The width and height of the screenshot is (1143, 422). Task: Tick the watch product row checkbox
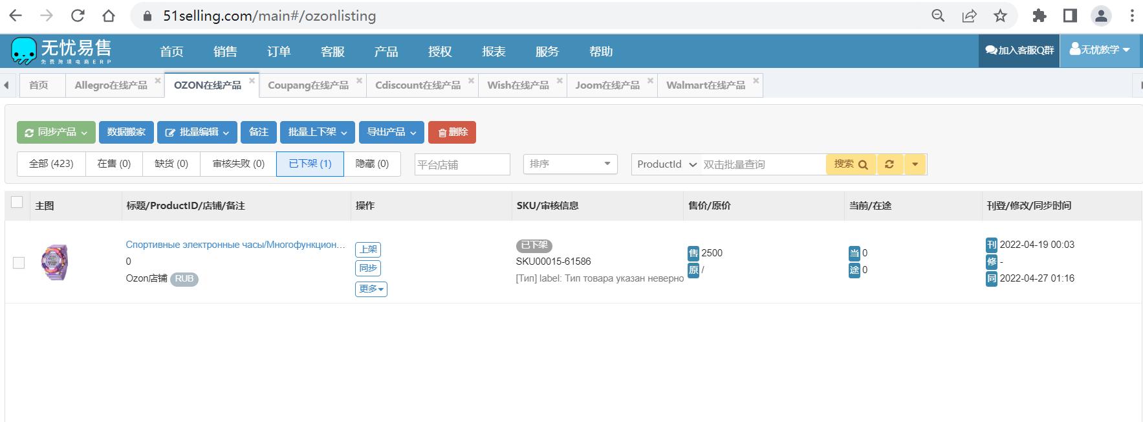[x=19, y=262]
